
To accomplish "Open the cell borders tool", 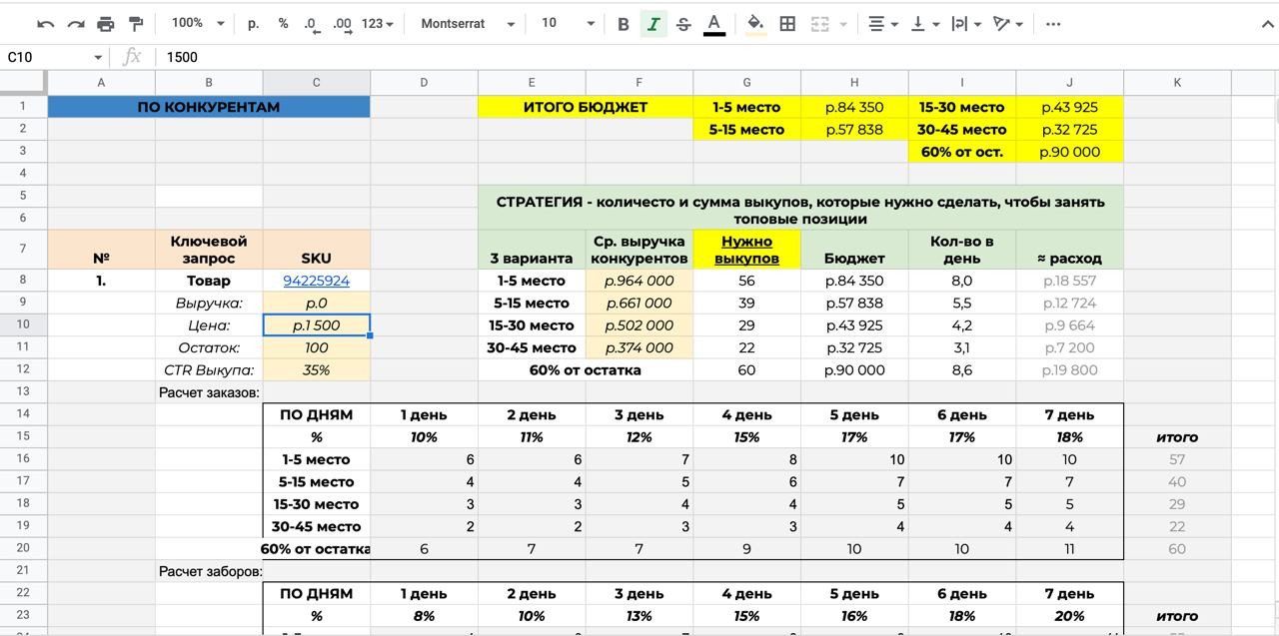I will pyautogui.click(x=787, y=24).
